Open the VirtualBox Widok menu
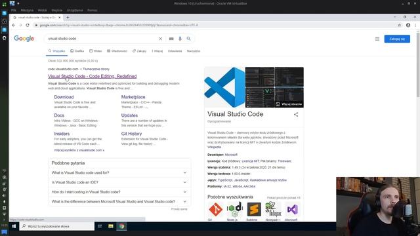The height and width of the screenshot is (236, 420). 42,10
